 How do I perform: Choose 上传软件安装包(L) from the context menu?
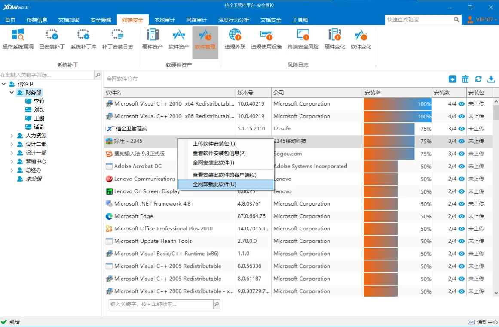[225, 144]
